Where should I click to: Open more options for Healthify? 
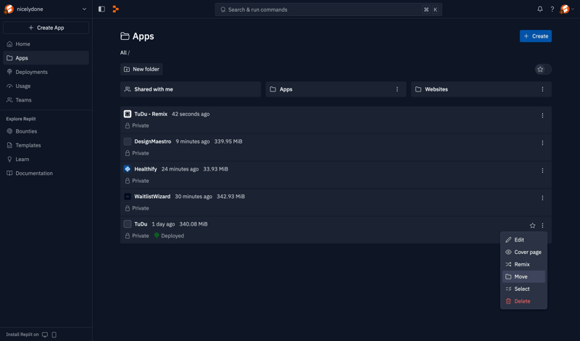pos(542,170)
